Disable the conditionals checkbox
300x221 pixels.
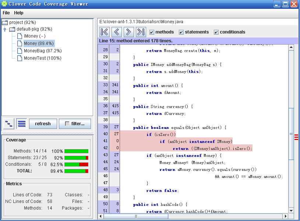(216, 32)
